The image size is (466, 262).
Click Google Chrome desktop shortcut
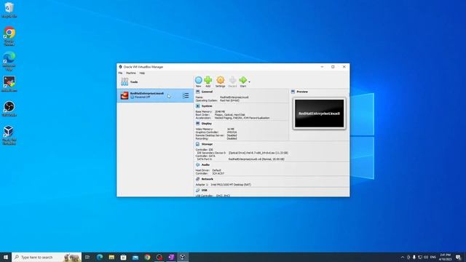click(x=9, y=36)
